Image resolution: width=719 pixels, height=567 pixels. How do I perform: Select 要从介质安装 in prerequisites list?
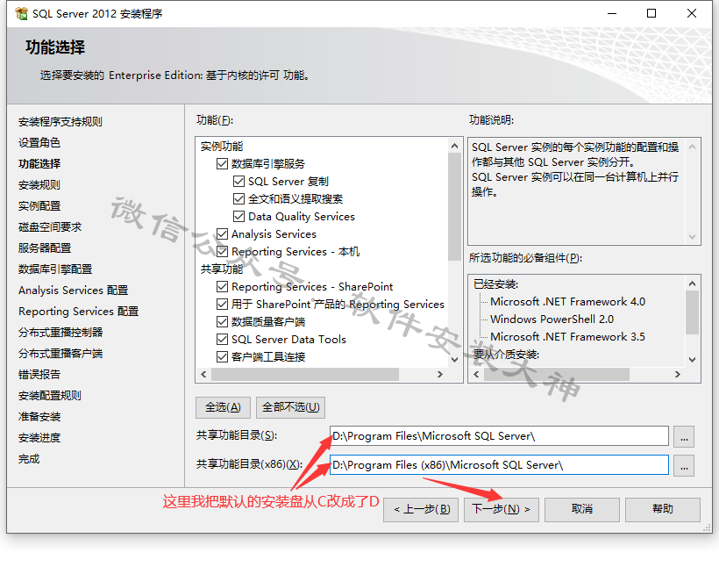pos(506,355)
